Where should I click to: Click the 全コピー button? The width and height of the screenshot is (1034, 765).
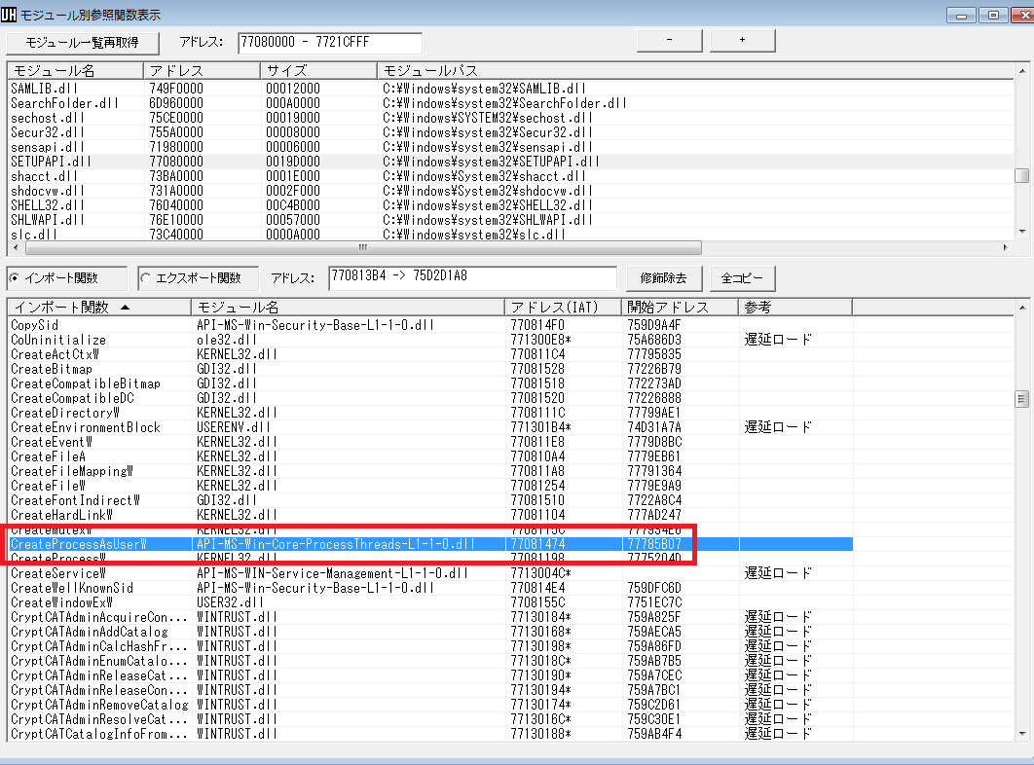[743, 278]
